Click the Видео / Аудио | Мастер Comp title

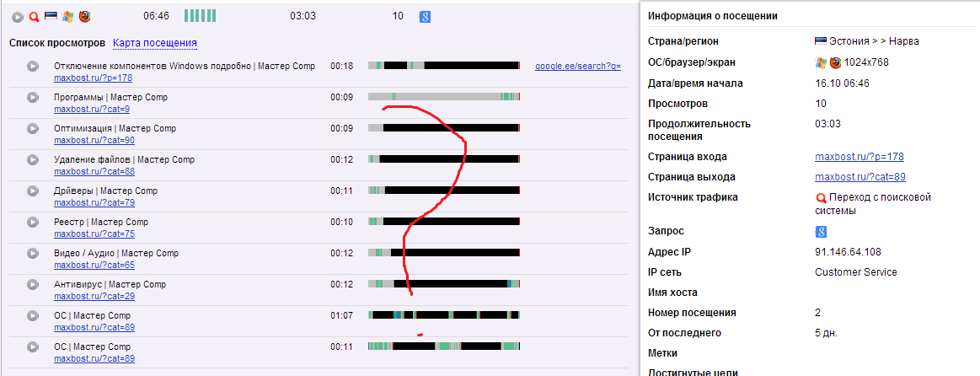click(x=116, y=253)
